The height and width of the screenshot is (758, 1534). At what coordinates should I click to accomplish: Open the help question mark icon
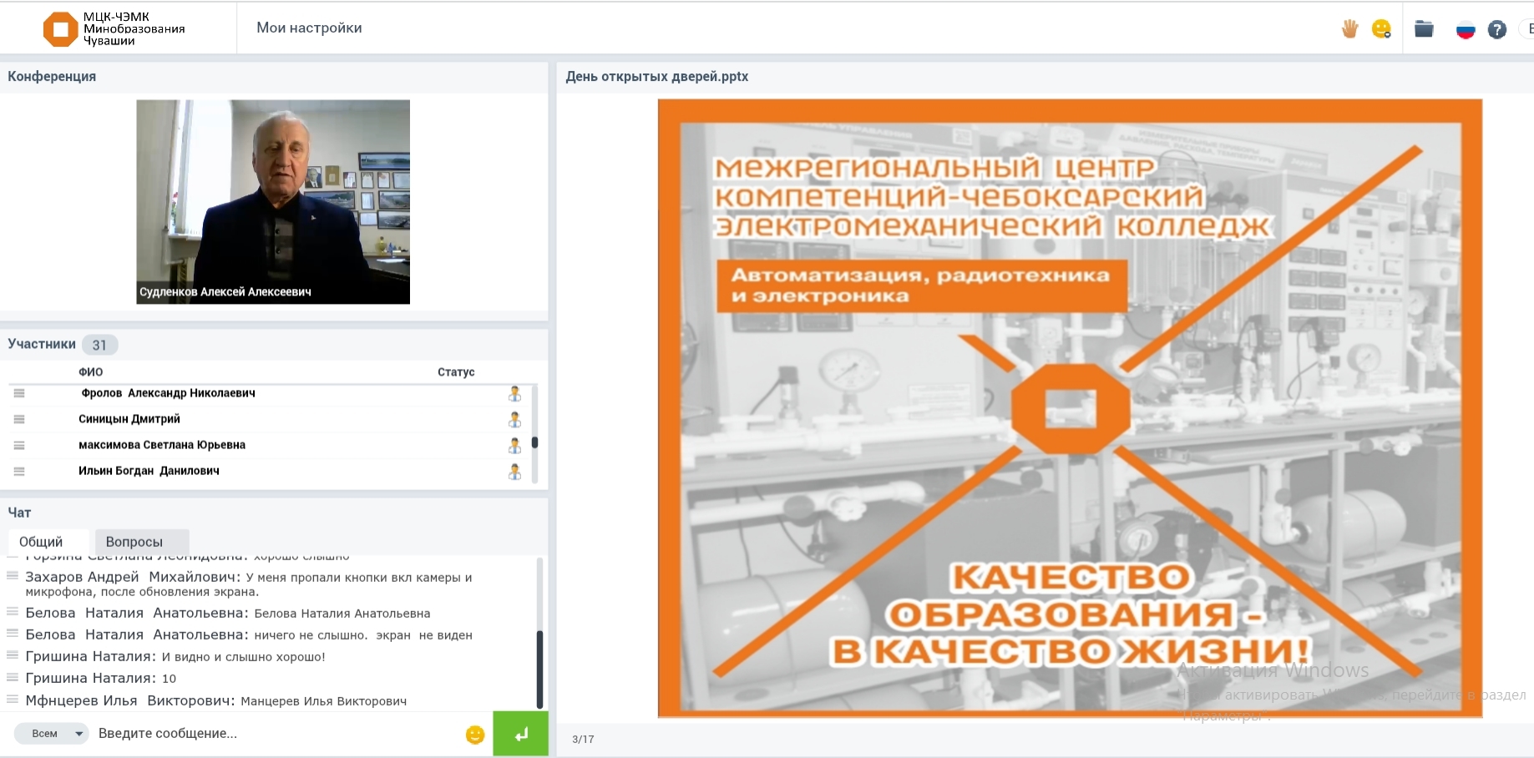(1497, 30)
